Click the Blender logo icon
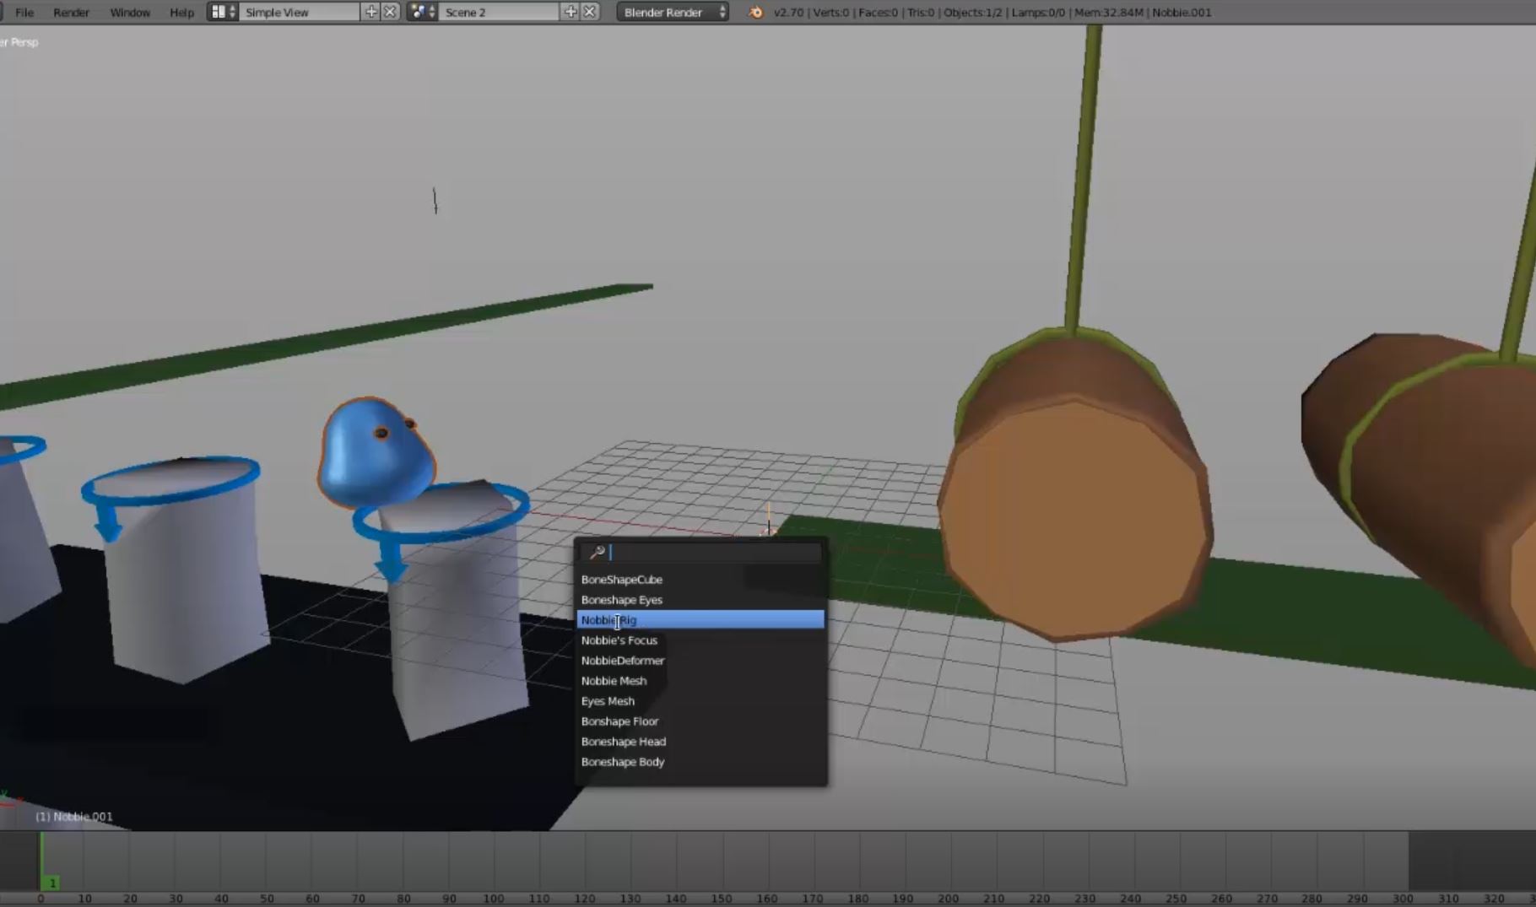This screenshot has height=907, width=1536. [755, 12]
